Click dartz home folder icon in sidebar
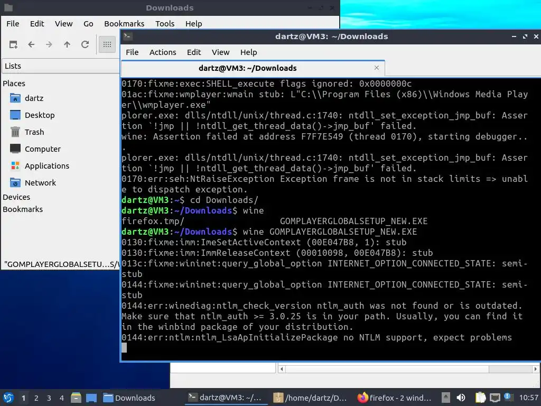This screenshot has height=406, width=541. [x=15, y=98]
